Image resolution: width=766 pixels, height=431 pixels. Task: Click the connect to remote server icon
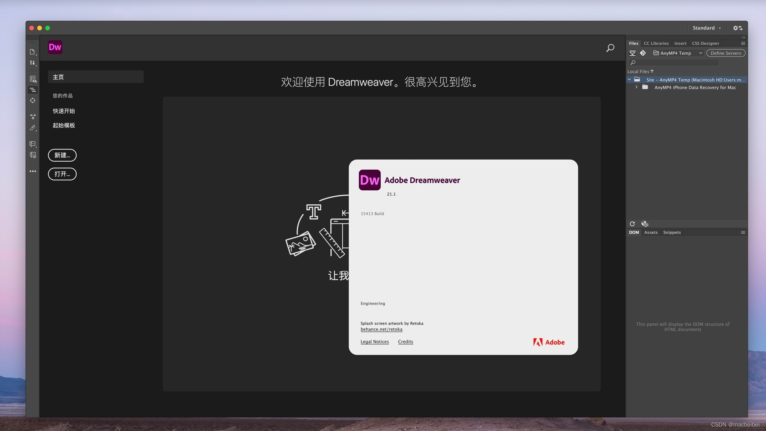pos(633,53)
